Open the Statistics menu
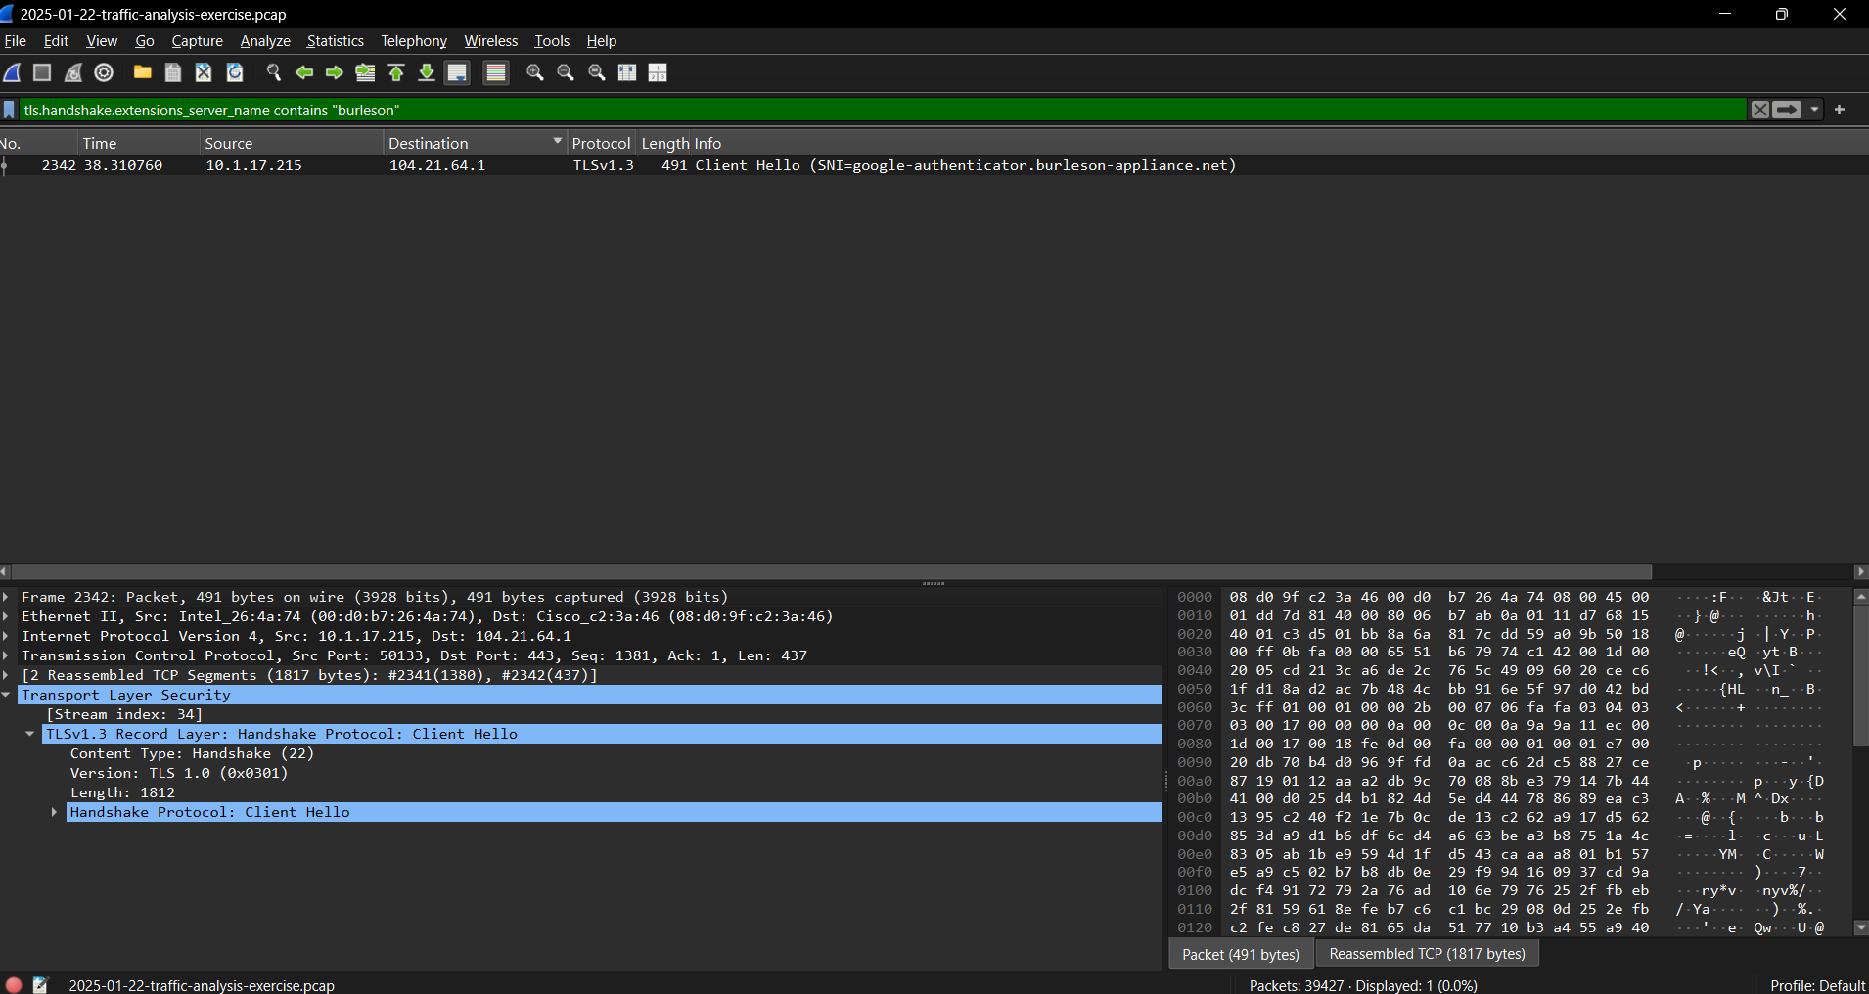The height and width of the screenshot is (994, 1869). (336, 41)
